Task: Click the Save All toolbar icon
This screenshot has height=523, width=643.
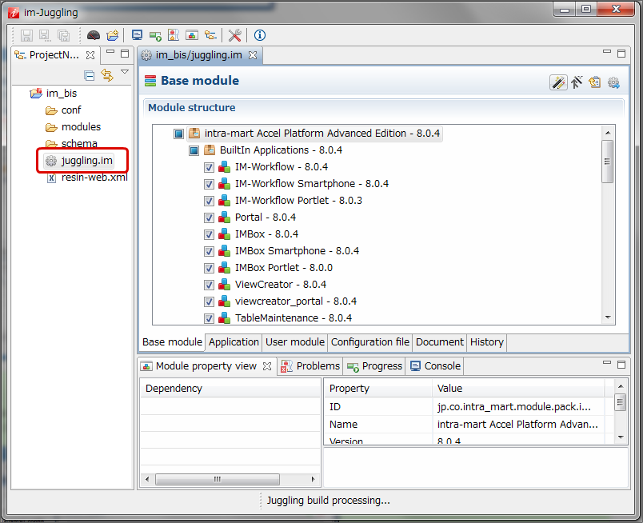Action: [63, 35]
